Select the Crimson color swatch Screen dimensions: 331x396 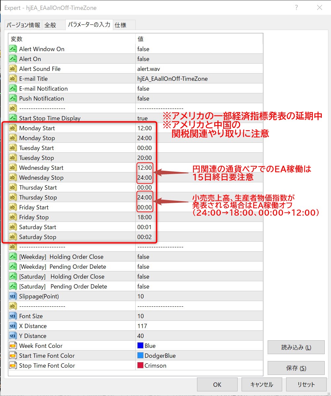pyautogui.click(x=140, y=366)
